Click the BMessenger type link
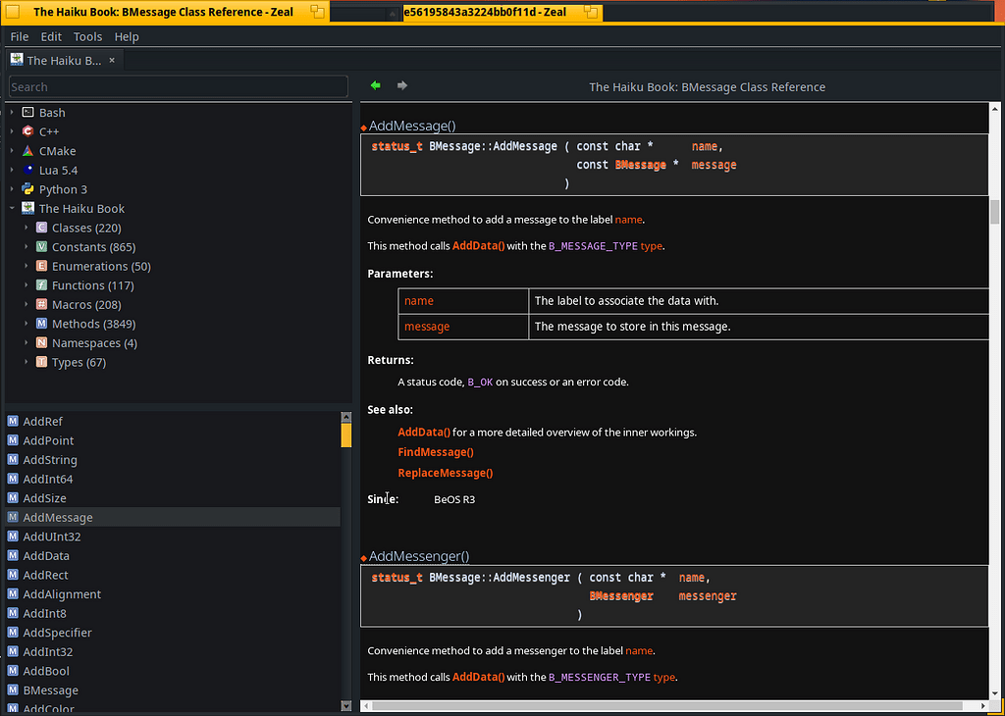The height and width of the screenshot is (716, 1005). coord(621,596)
